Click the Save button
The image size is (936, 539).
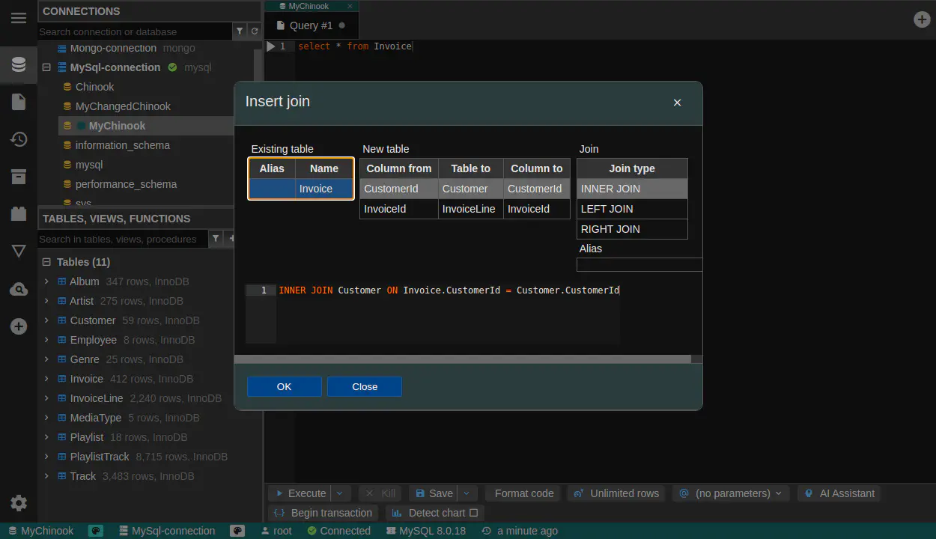click(x=434, y=493)
